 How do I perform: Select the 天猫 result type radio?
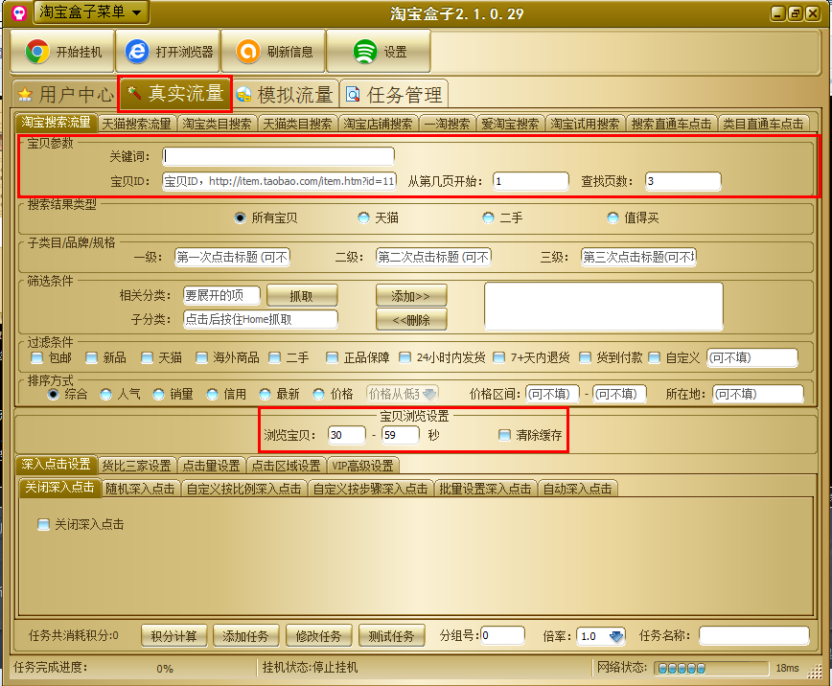[x=363, y=217]
